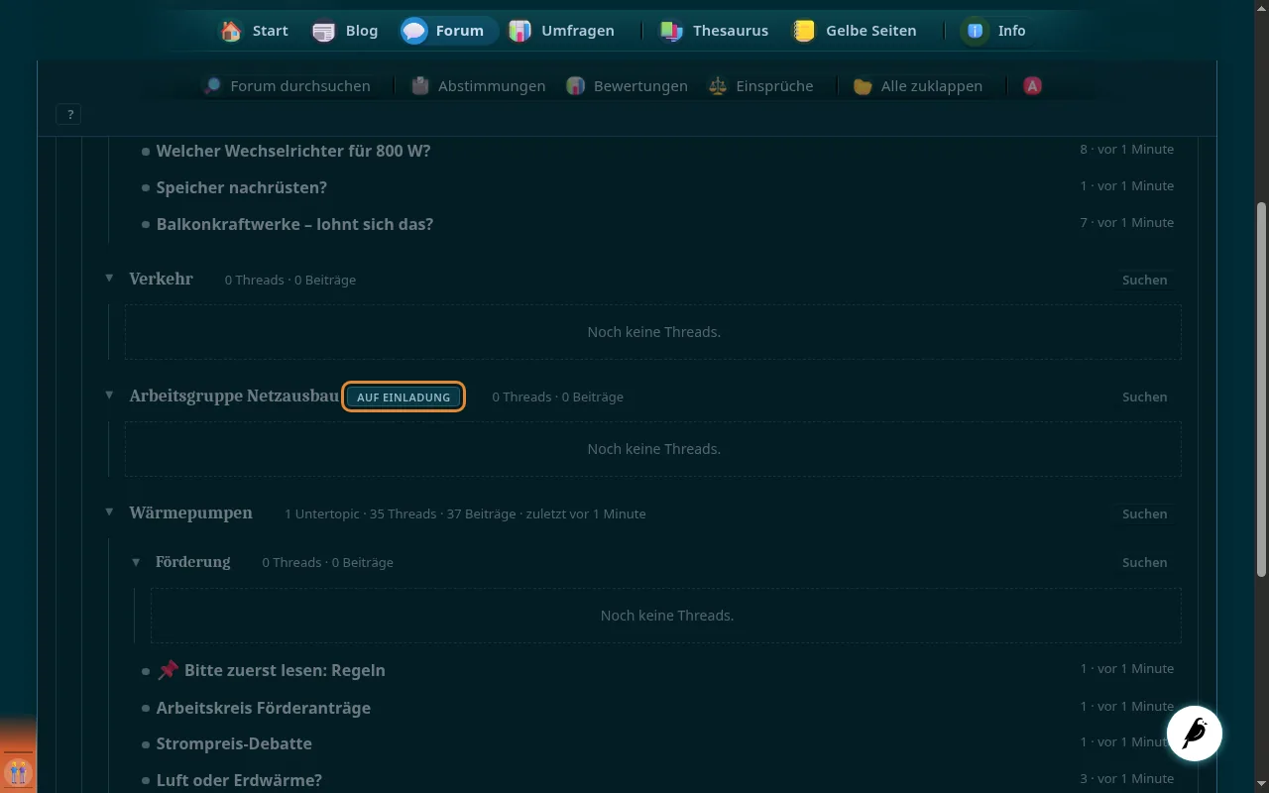Click the yellow notebook icon beside Gelbe Seiten
The image size is (1269, 793).
coord(804,31)
